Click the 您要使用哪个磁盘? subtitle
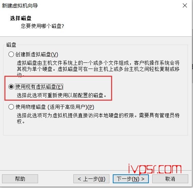 tap(42, 26)
